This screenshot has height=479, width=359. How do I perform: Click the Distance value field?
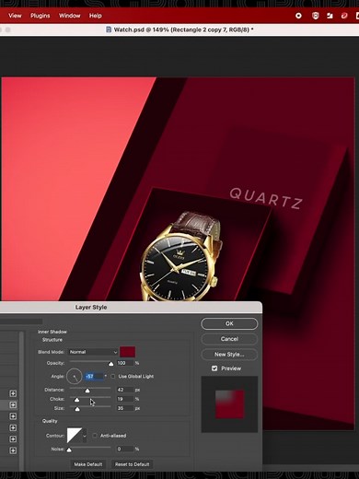[x=125, y=390]
